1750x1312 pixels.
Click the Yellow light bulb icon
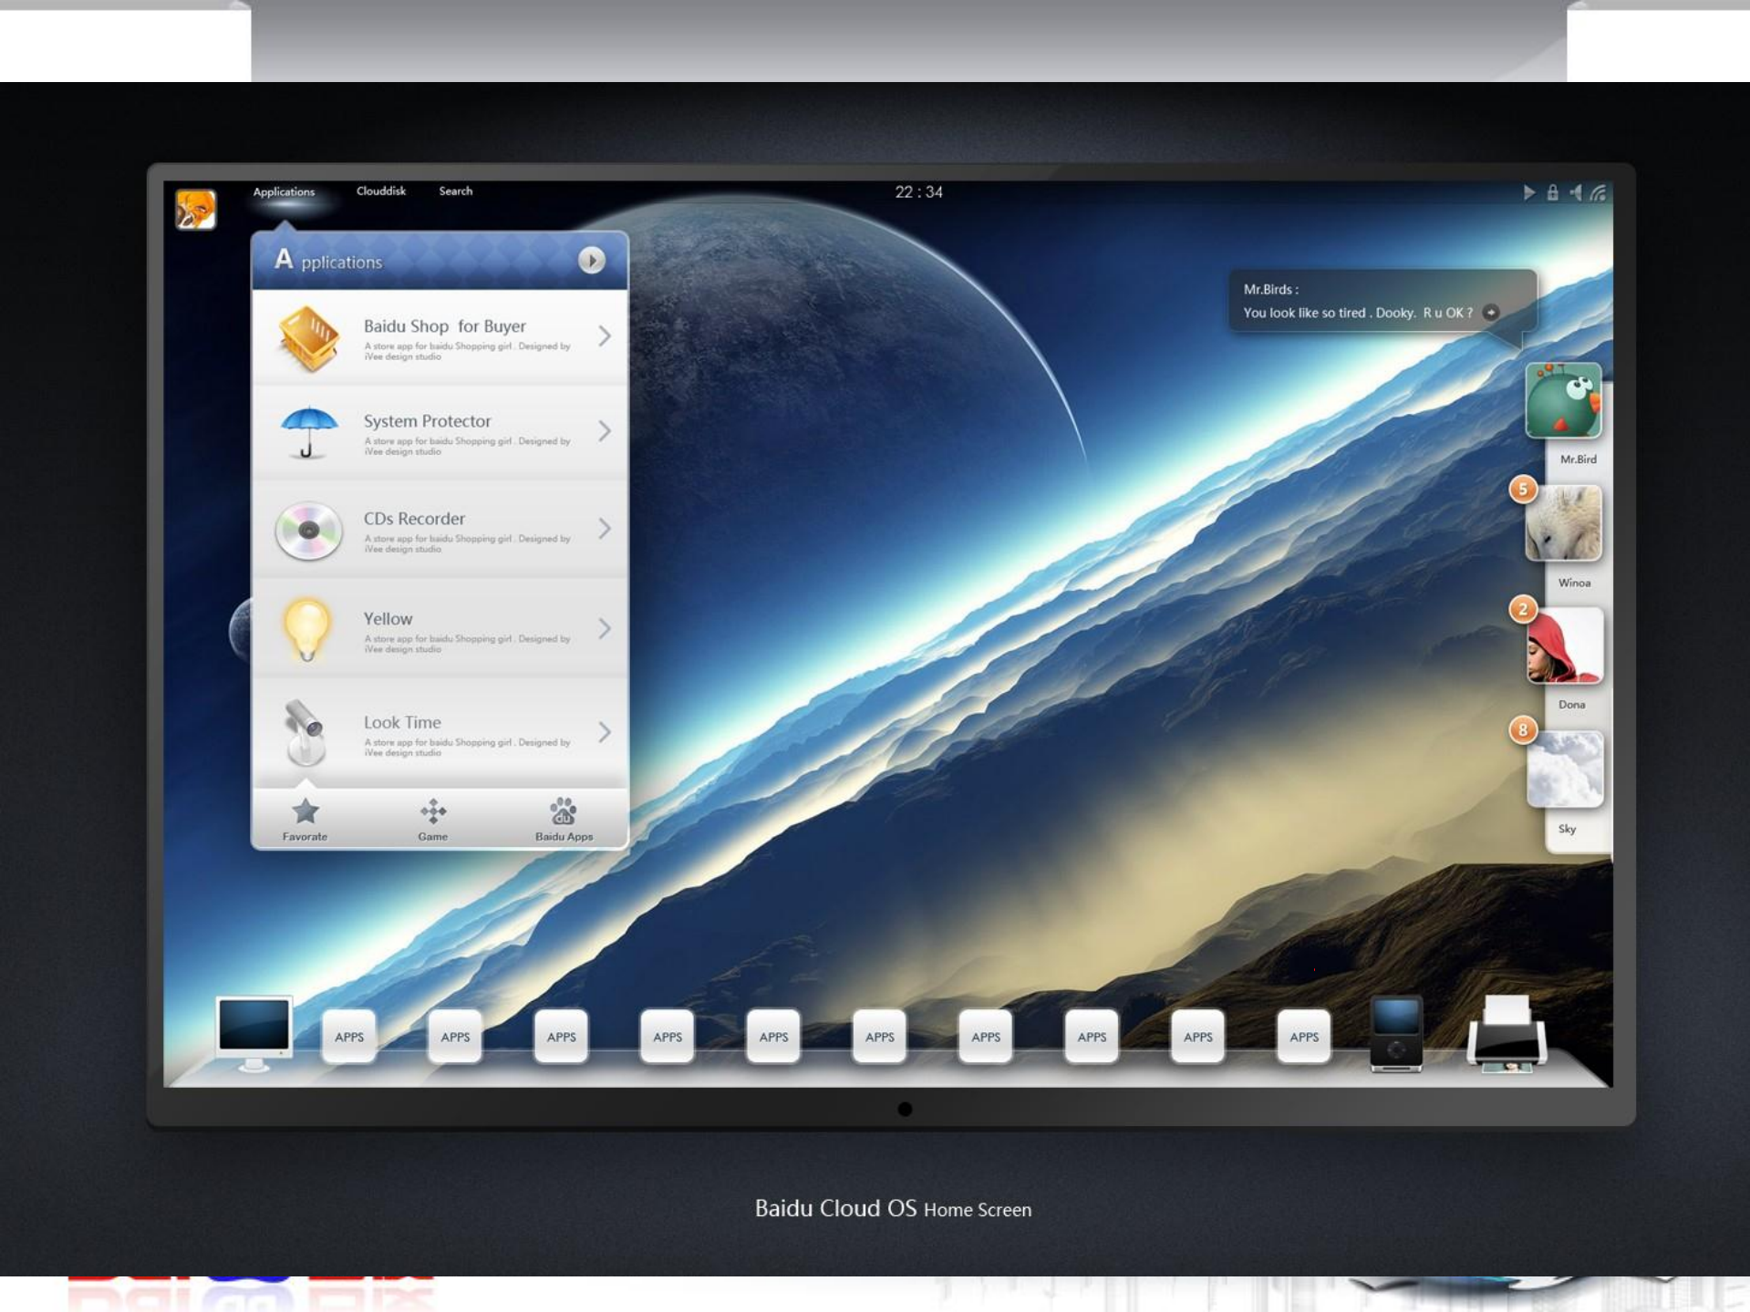point(306,628)
